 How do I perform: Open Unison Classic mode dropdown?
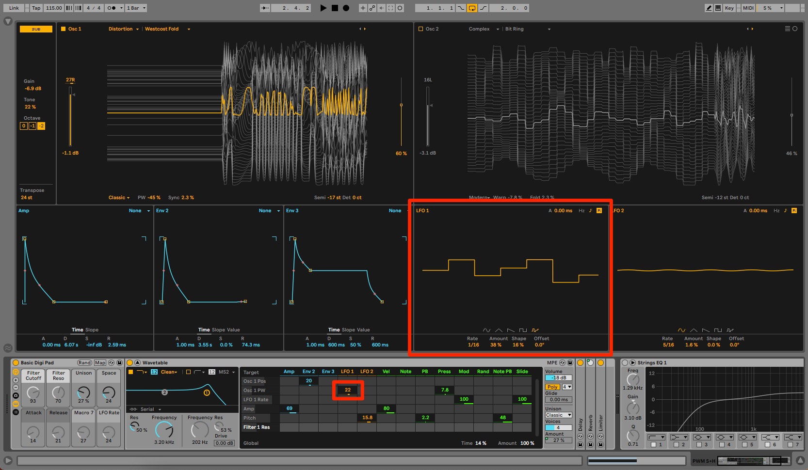pos(558,415)
